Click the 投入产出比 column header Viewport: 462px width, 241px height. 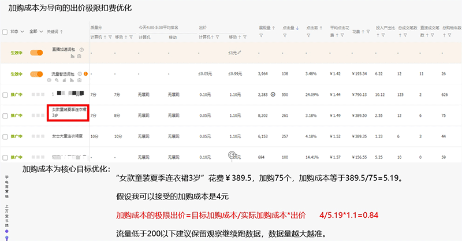(x=385, y=27)
